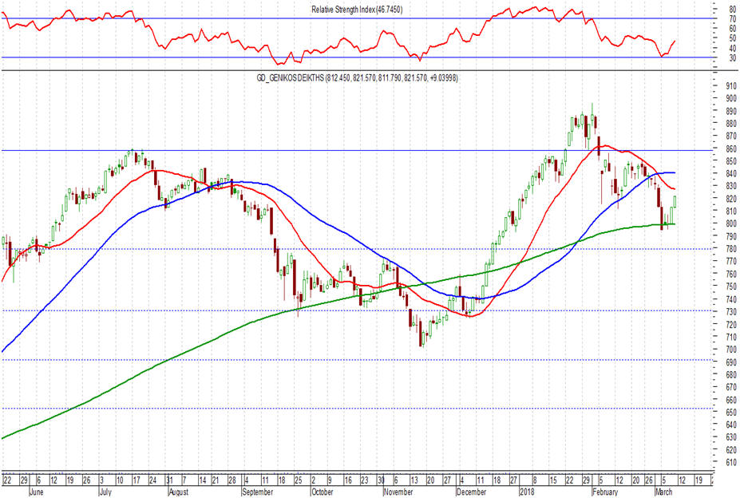740x498 pixels.
Task: Select the February month label
Action: pos(604,492)
